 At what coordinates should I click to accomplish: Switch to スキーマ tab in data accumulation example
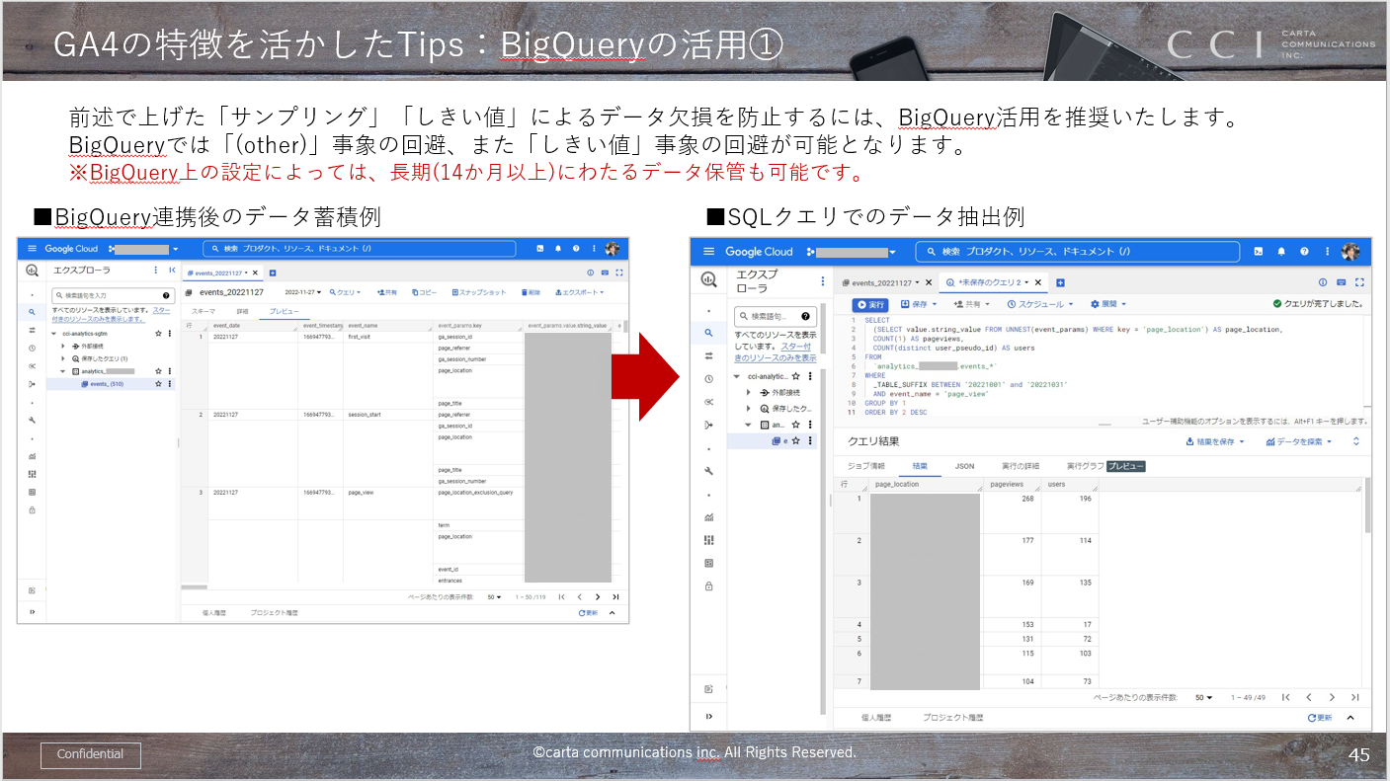(x=203, y=311)
